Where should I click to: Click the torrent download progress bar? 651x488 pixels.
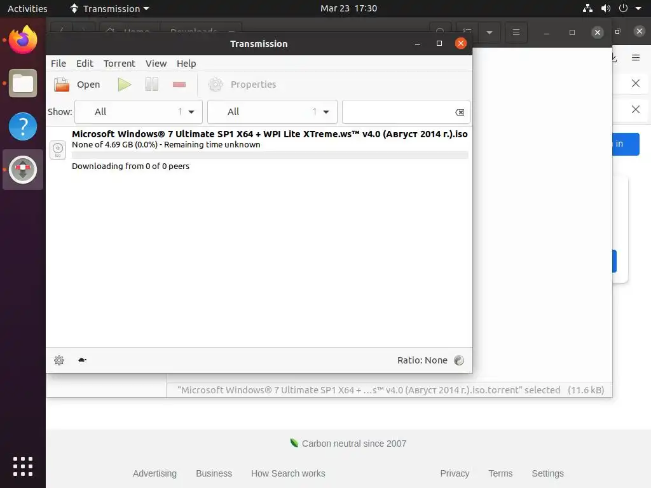click(x=270, y=155)
